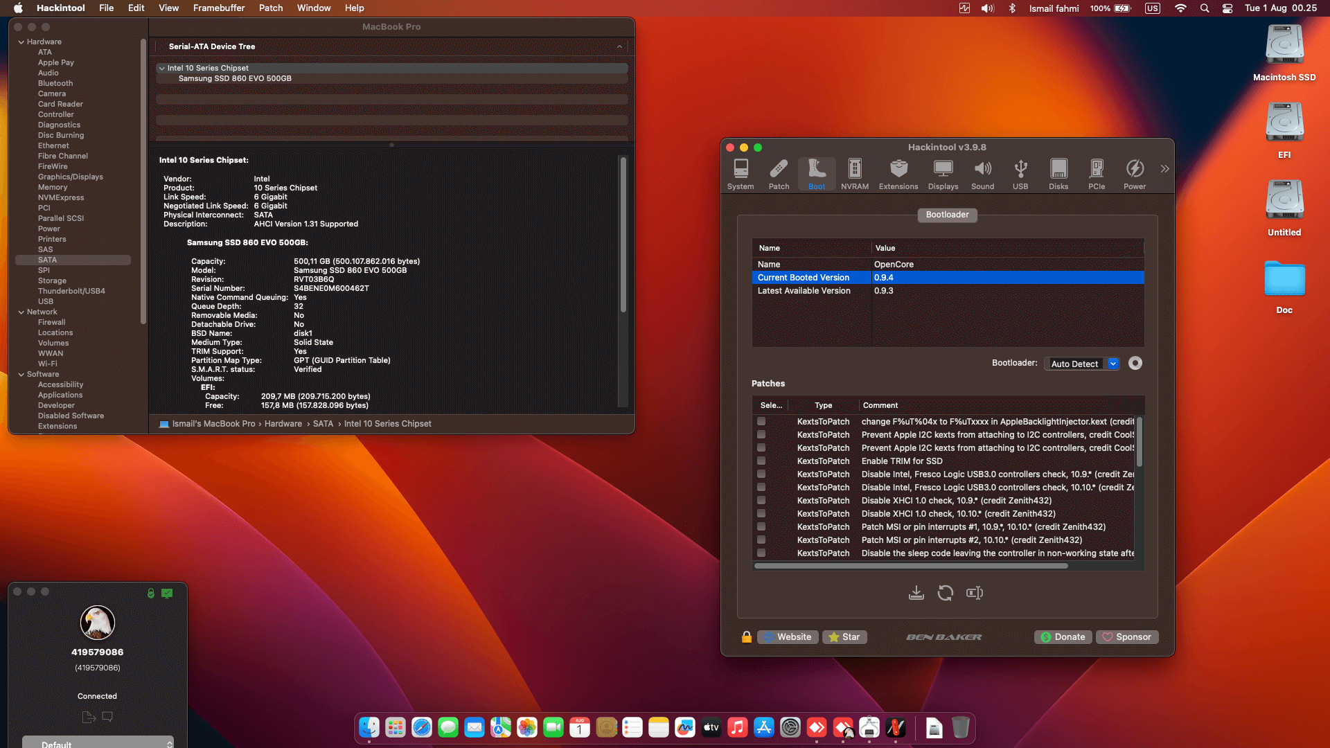Enable the 'Enable TRIM for SSD' patch
The image size is (1330, 748).
762,461
